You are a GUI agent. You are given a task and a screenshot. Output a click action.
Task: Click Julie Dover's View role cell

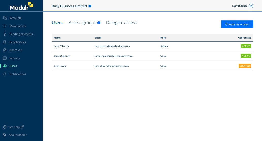[x=163, y=66]
